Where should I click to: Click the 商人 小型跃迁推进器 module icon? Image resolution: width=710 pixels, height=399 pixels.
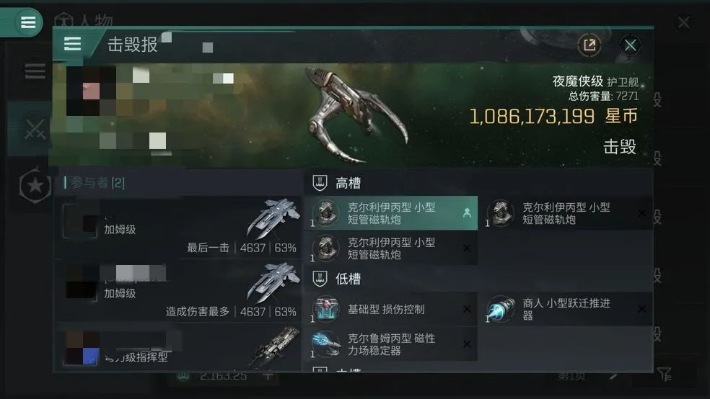[500, 309]
